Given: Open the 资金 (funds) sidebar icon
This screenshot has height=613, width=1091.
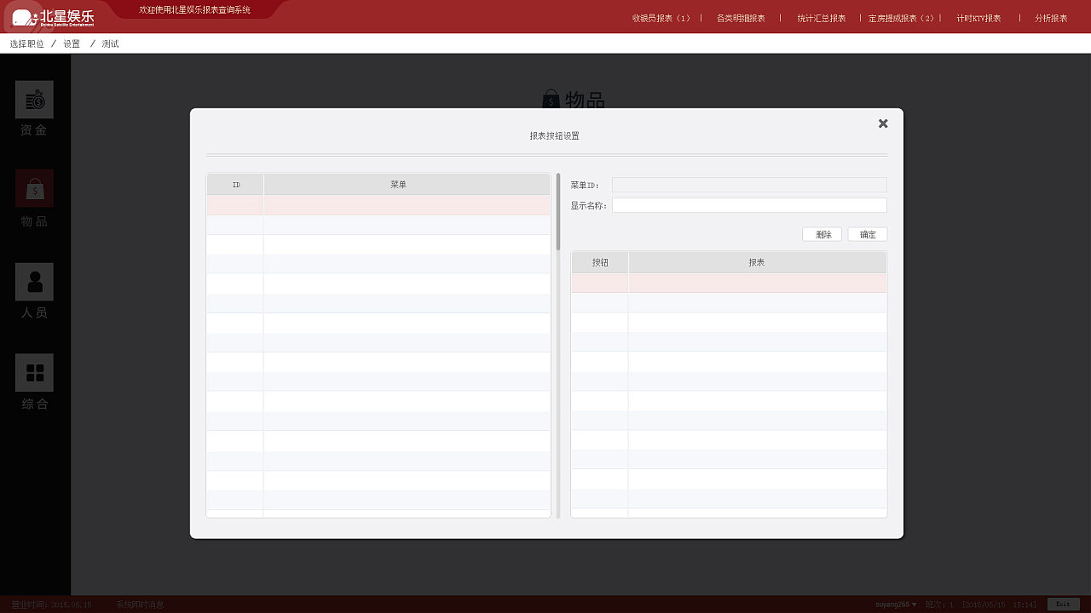Looking at the screenshot, I should (x=34, y=100).
